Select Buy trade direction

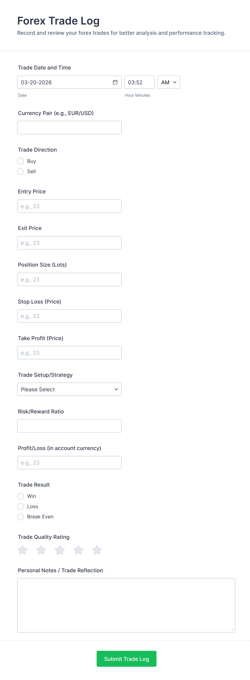[21, 161]
